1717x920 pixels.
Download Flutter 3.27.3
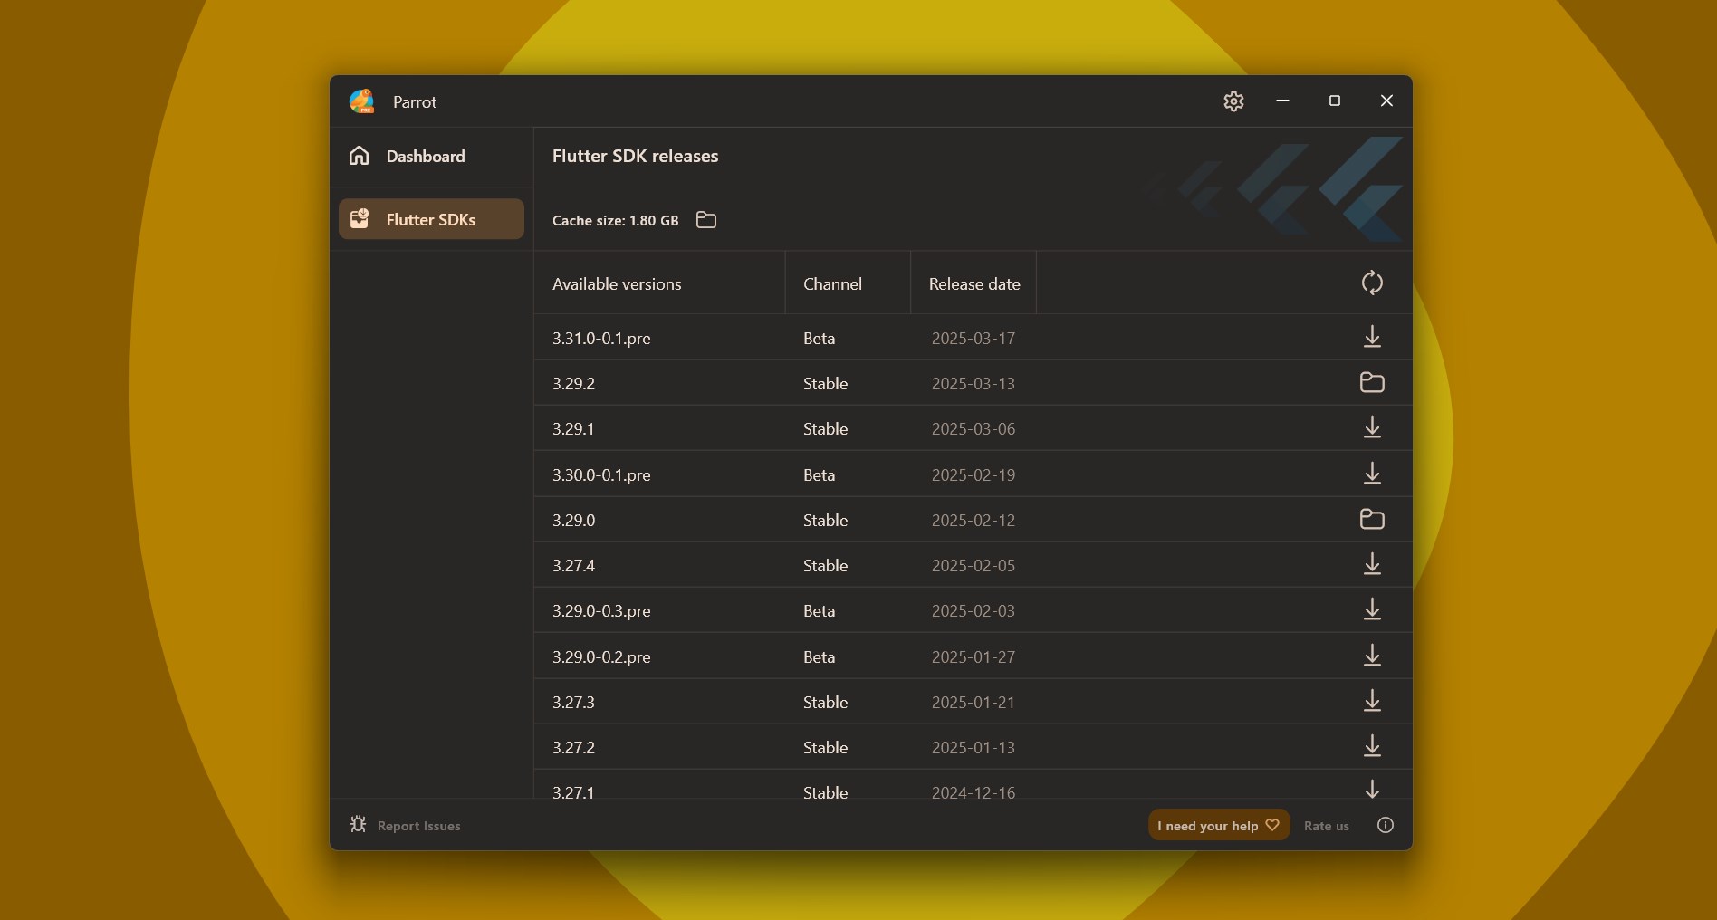click(1372, 701)
